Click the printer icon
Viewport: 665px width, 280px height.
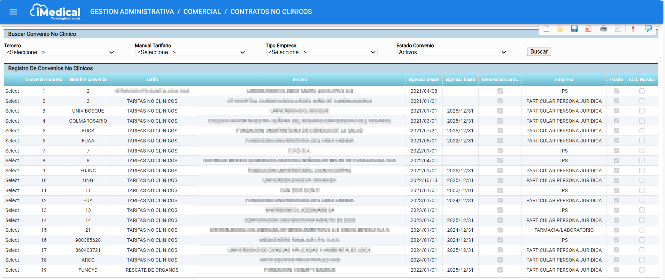tap(604, 29)
